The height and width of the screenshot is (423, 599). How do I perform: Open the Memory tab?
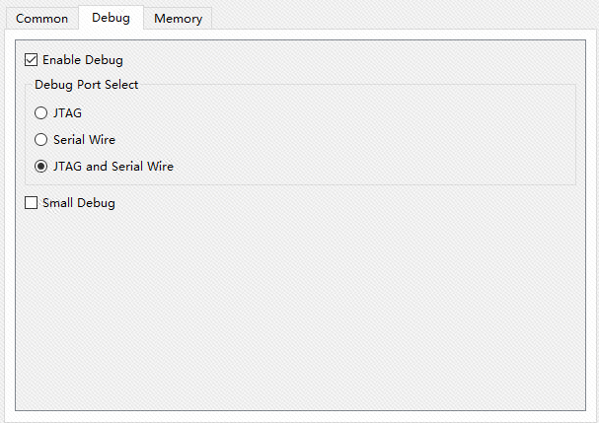tap(178, 19)
